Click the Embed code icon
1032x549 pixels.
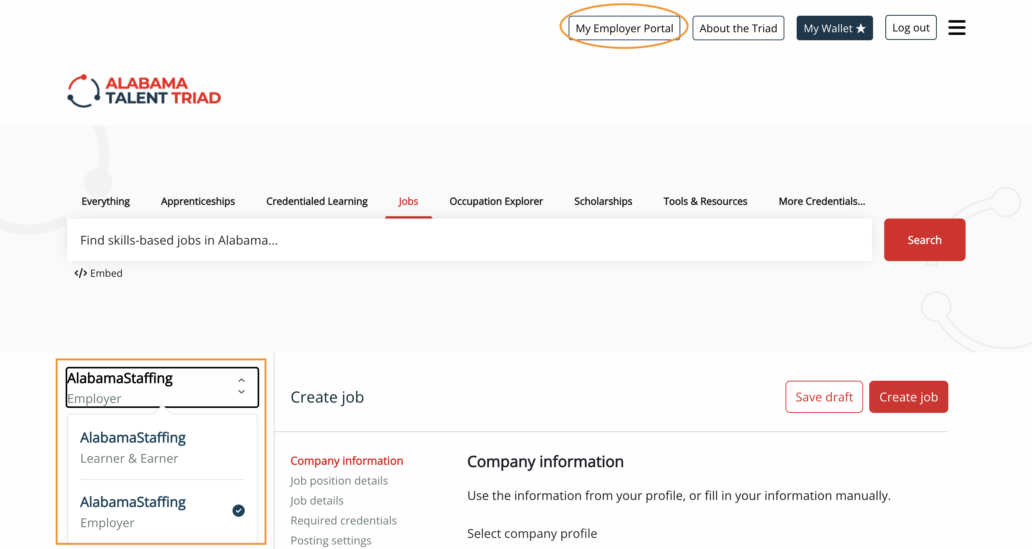81,273
